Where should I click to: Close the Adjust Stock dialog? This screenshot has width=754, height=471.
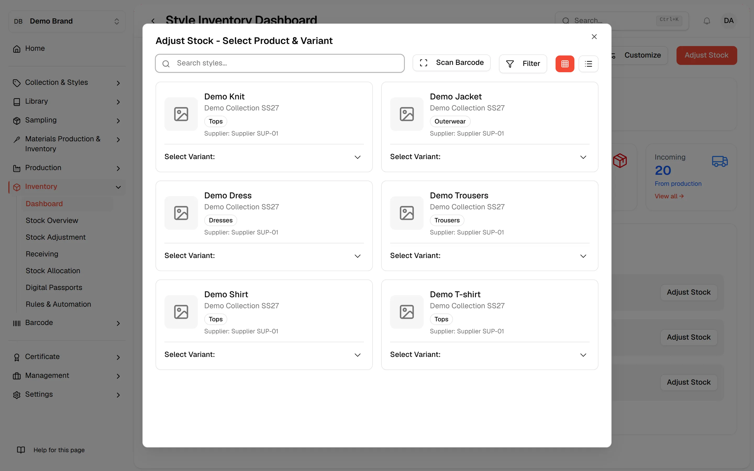tap(594, 37)
